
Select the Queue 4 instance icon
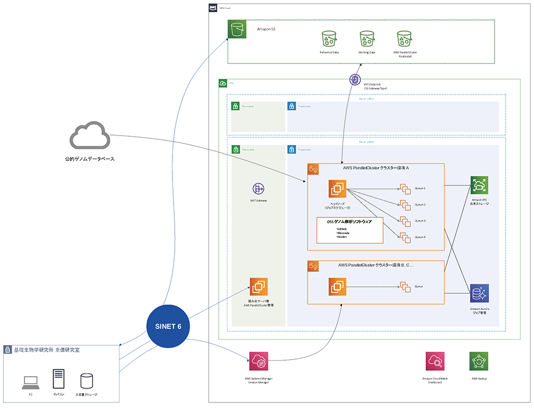(x=404, y=237)
